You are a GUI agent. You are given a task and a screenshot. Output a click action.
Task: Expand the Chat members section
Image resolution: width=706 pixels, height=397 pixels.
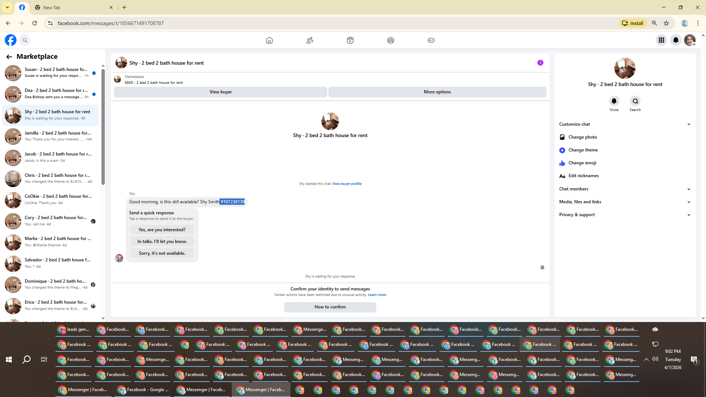coord(688,189)
